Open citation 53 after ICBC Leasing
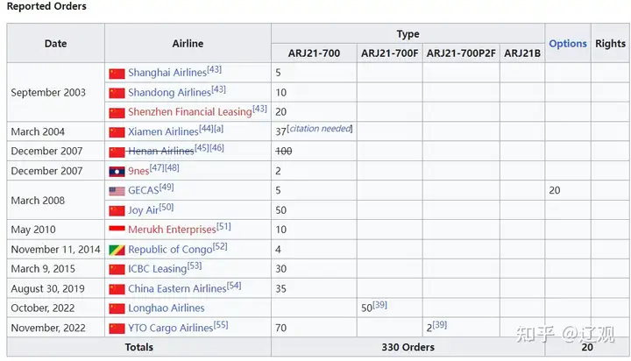Viewport: 631px width, 361px height. (x=195, y=265)
